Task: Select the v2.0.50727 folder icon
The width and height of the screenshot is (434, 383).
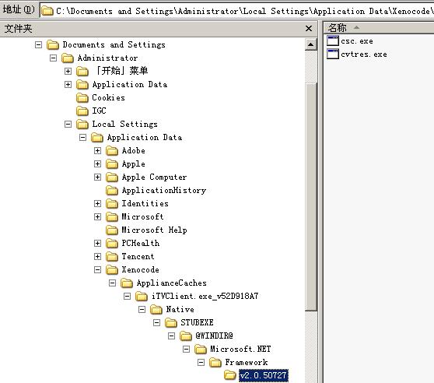Action: tap(230, 376)
